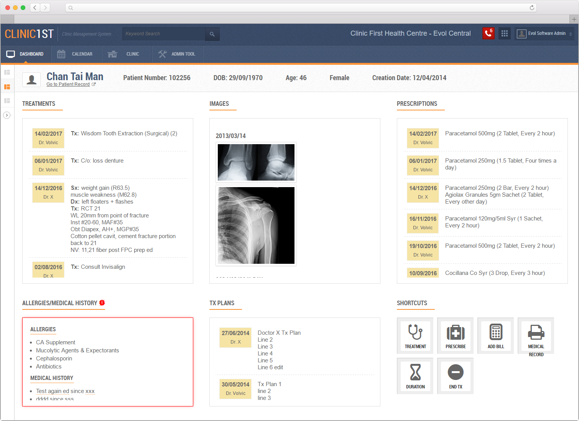Select the Clinic section in navigation
This screenshot has width=579, height=421.
[x=127, y=54]
